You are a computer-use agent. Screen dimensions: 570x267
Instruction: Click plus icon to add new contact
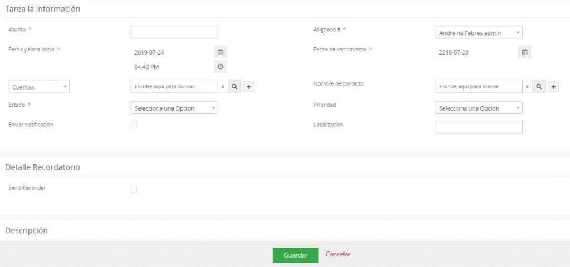pyautogui.click(x=553, y=87)
